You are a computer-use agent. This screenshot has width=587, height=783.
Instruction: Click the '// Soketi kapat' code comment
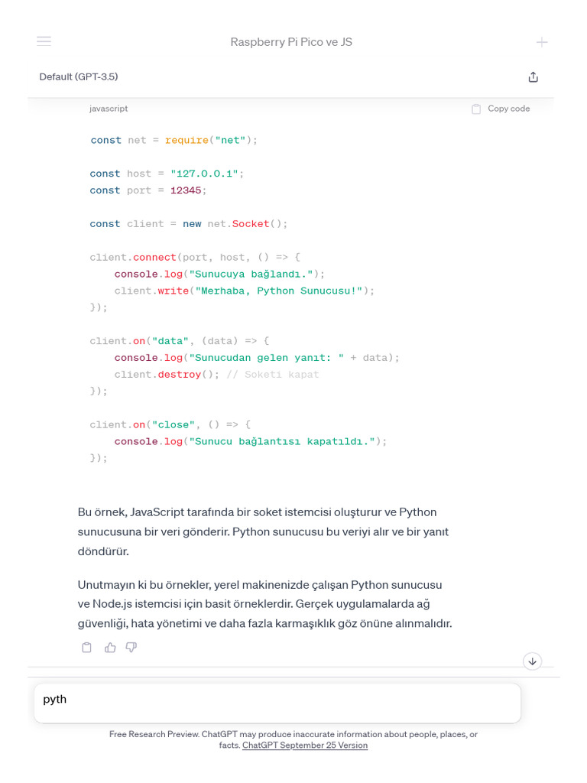[x=273, y=375]
